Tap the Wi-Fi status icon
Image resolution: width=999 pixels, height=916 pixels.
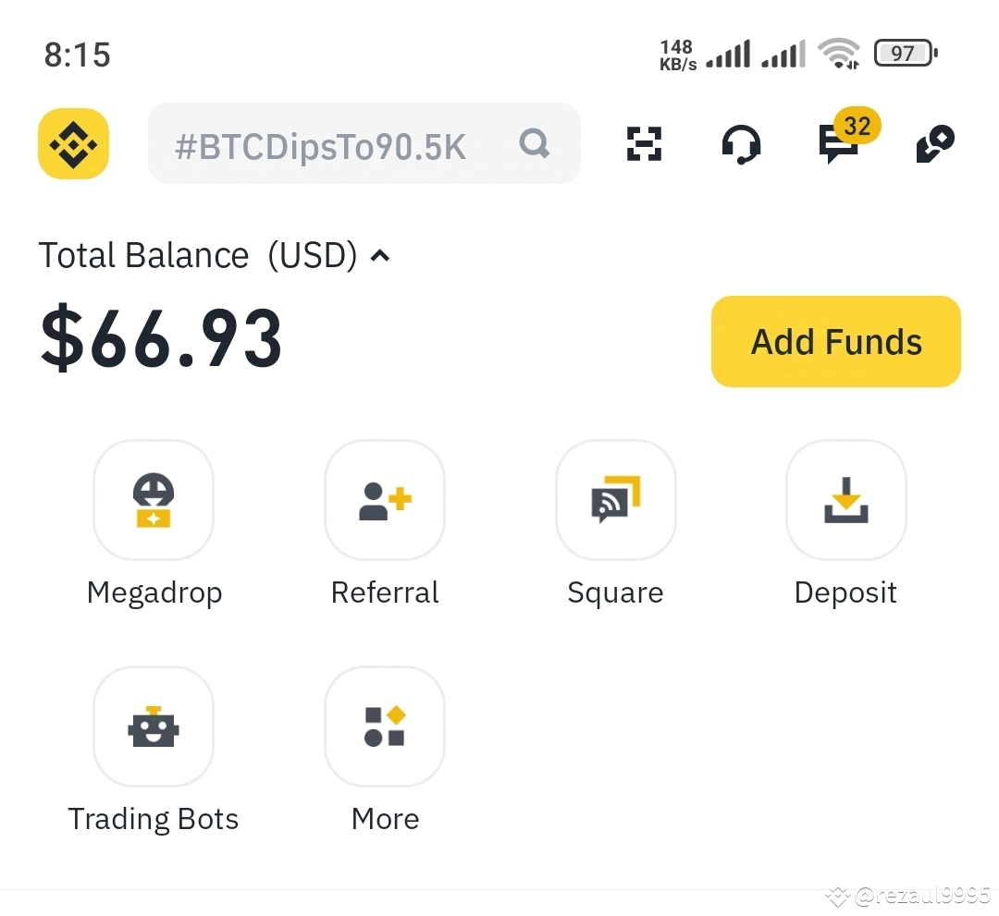pyautogui.click(x=840, y=53)
